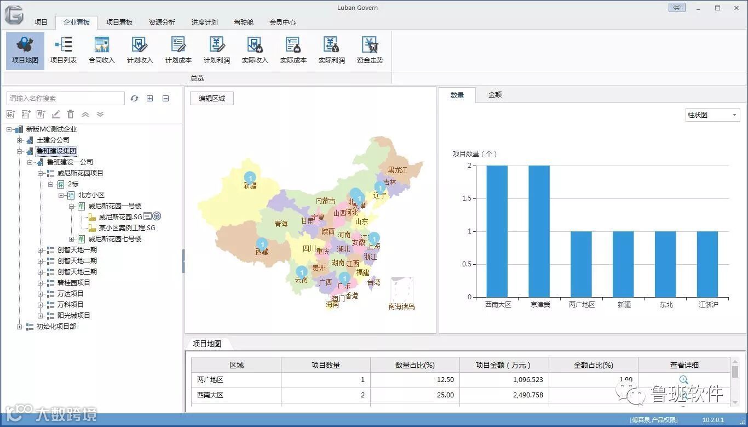Open the 驾驶舱 ribbon tab
This screenshot has height=427, width=748.
point(243,22)
